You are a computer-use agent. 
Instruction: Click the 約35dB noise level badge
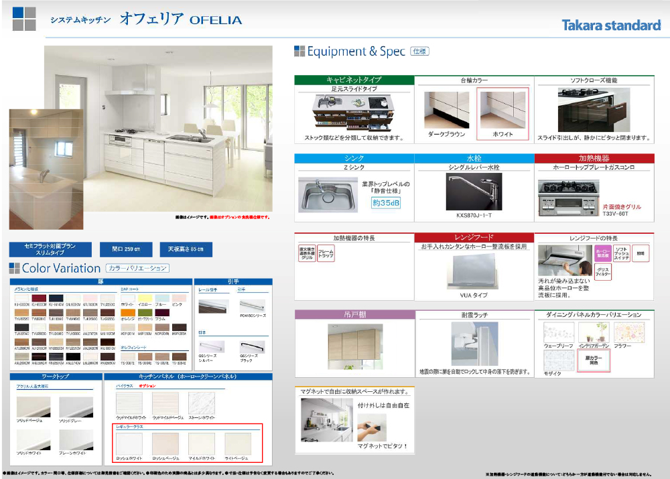386,203
